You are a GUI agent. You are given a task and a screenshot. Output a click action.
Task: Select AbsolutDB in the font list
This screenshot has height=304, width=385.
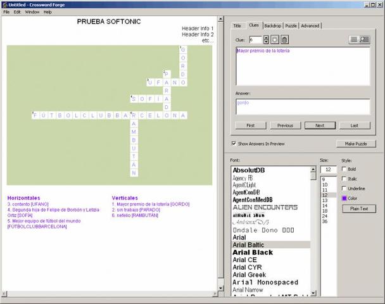[249, 170]
